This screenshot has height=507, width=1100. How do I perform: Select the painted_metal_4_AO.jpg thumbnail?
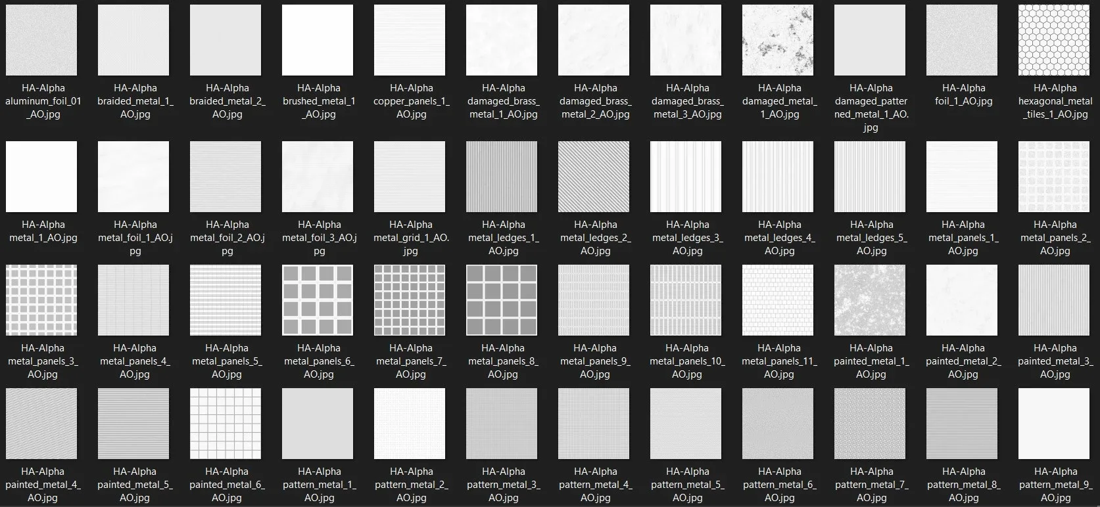tap(41, 424)
